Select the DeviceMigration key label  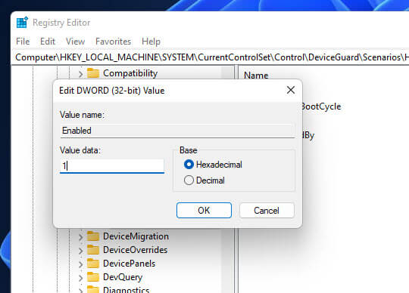136,236
